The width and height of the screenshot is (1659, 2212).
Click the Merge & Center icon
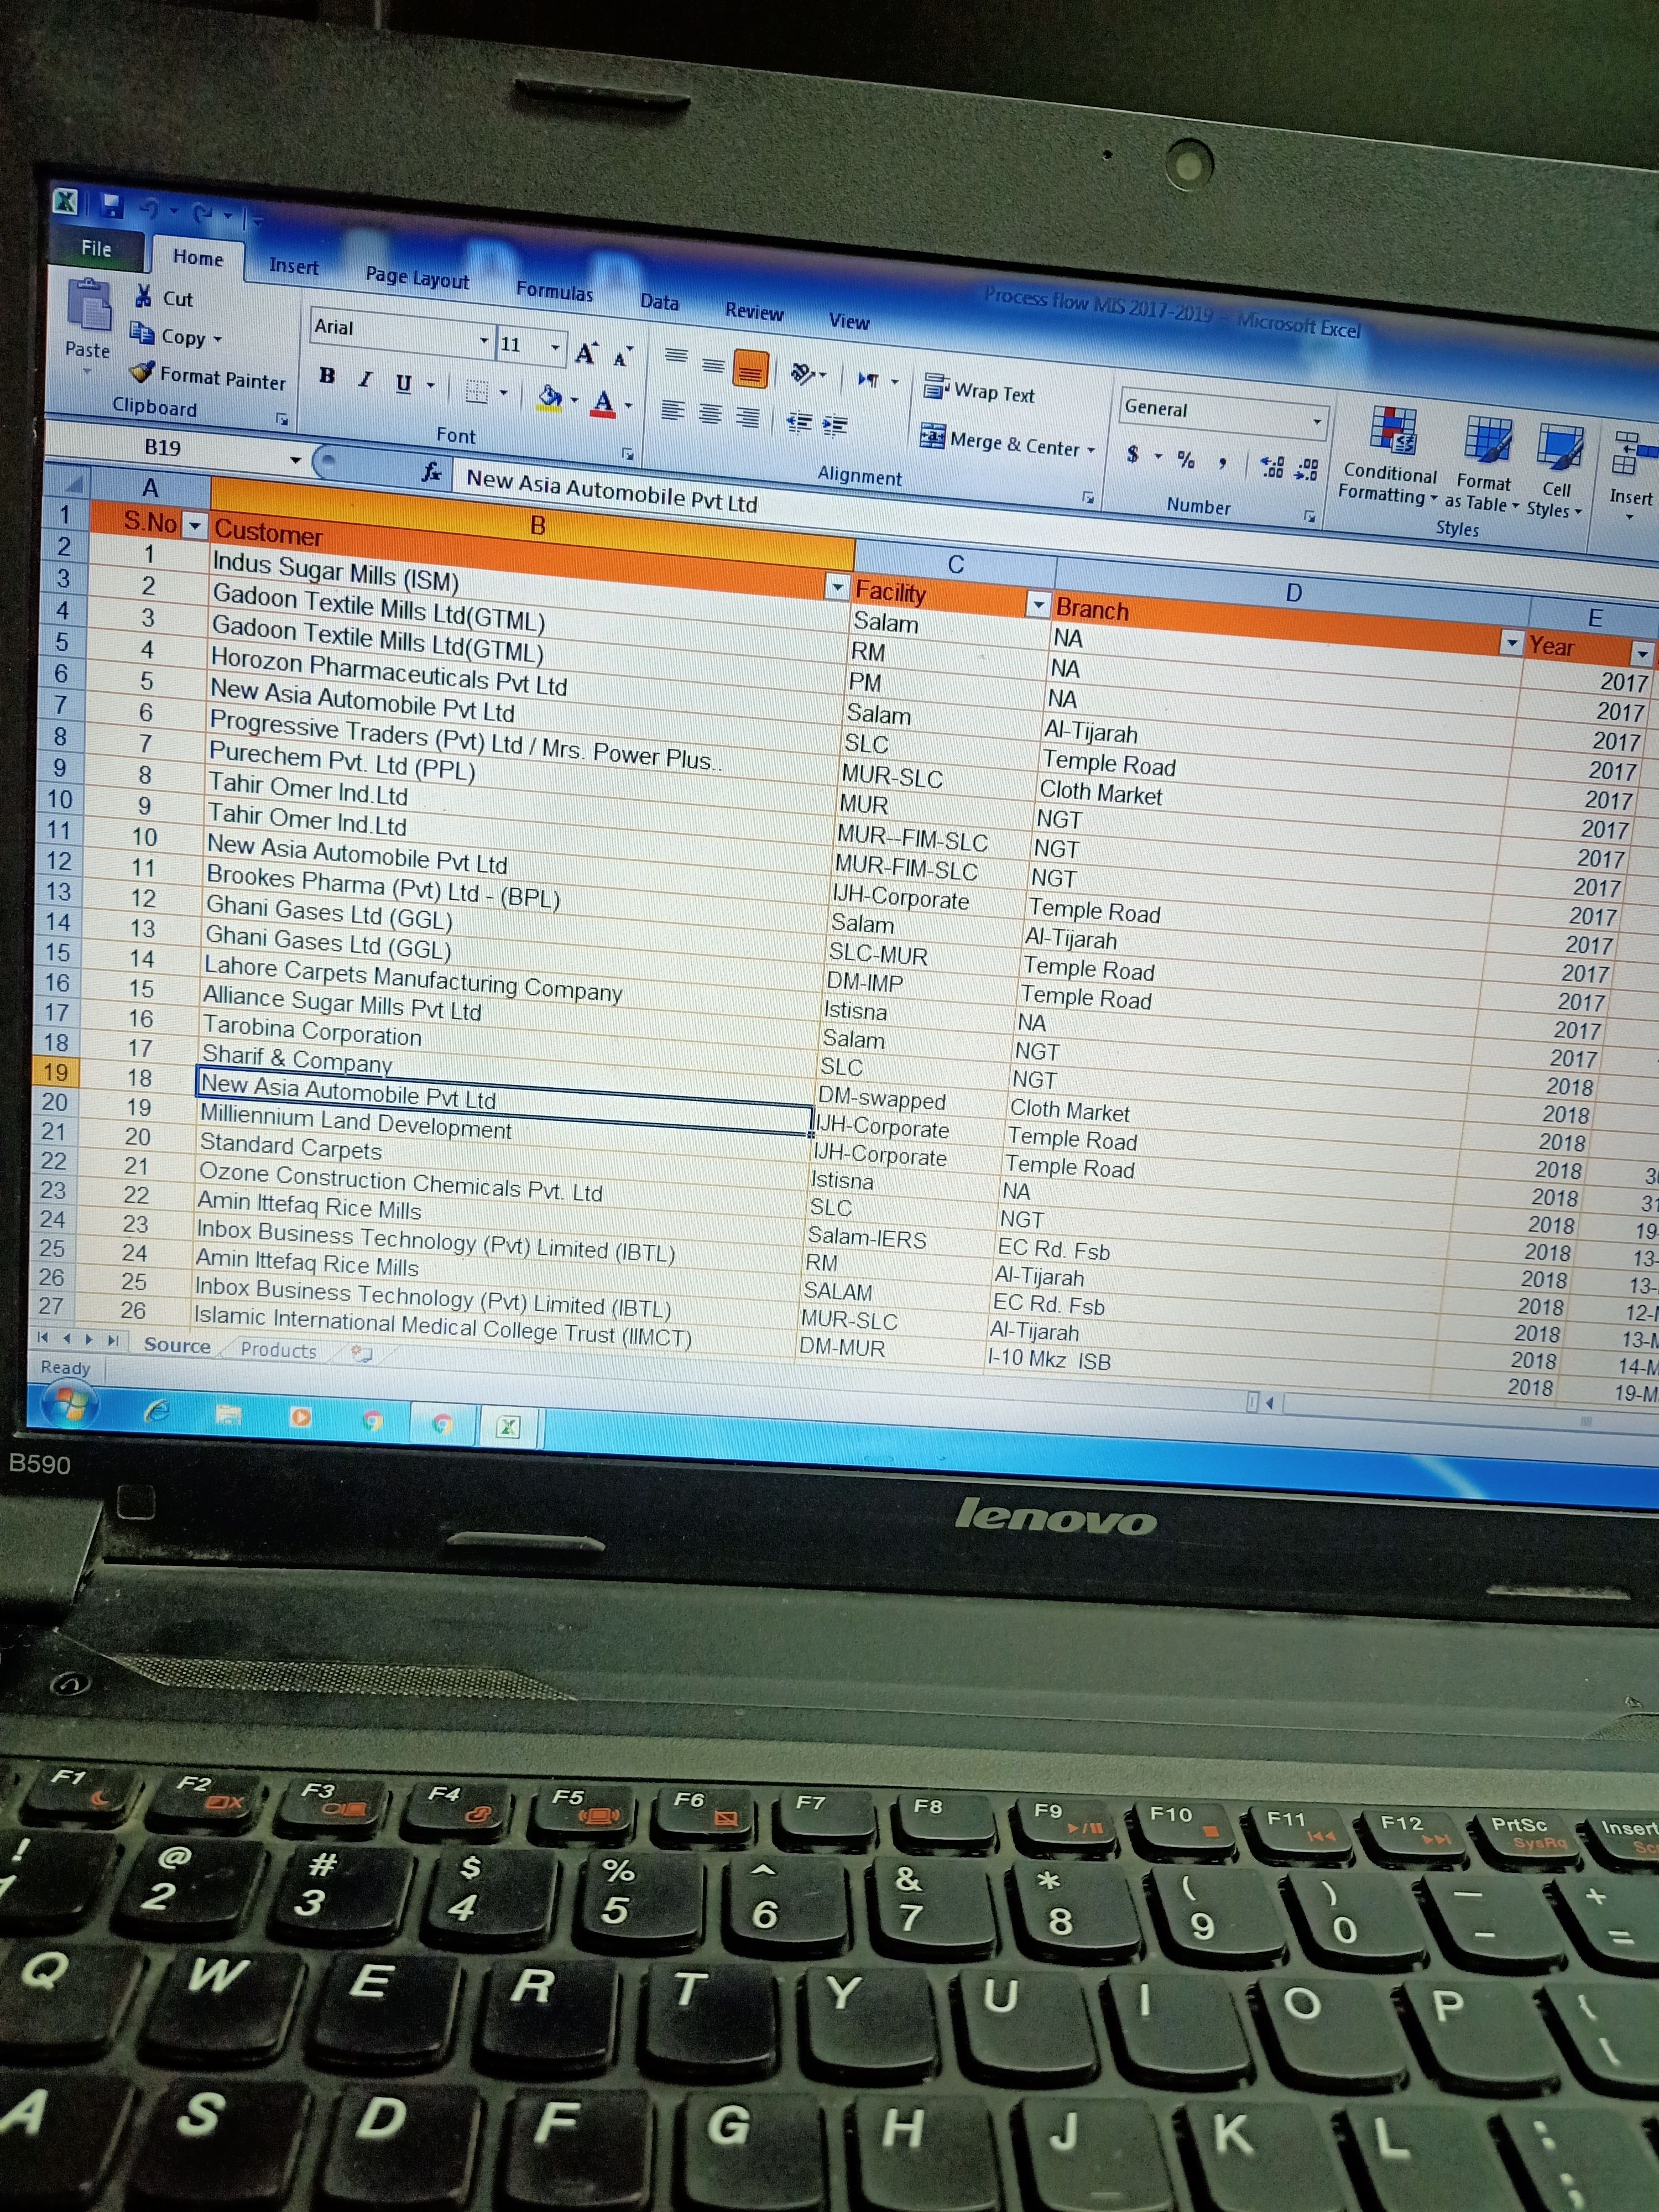point(932,436)
